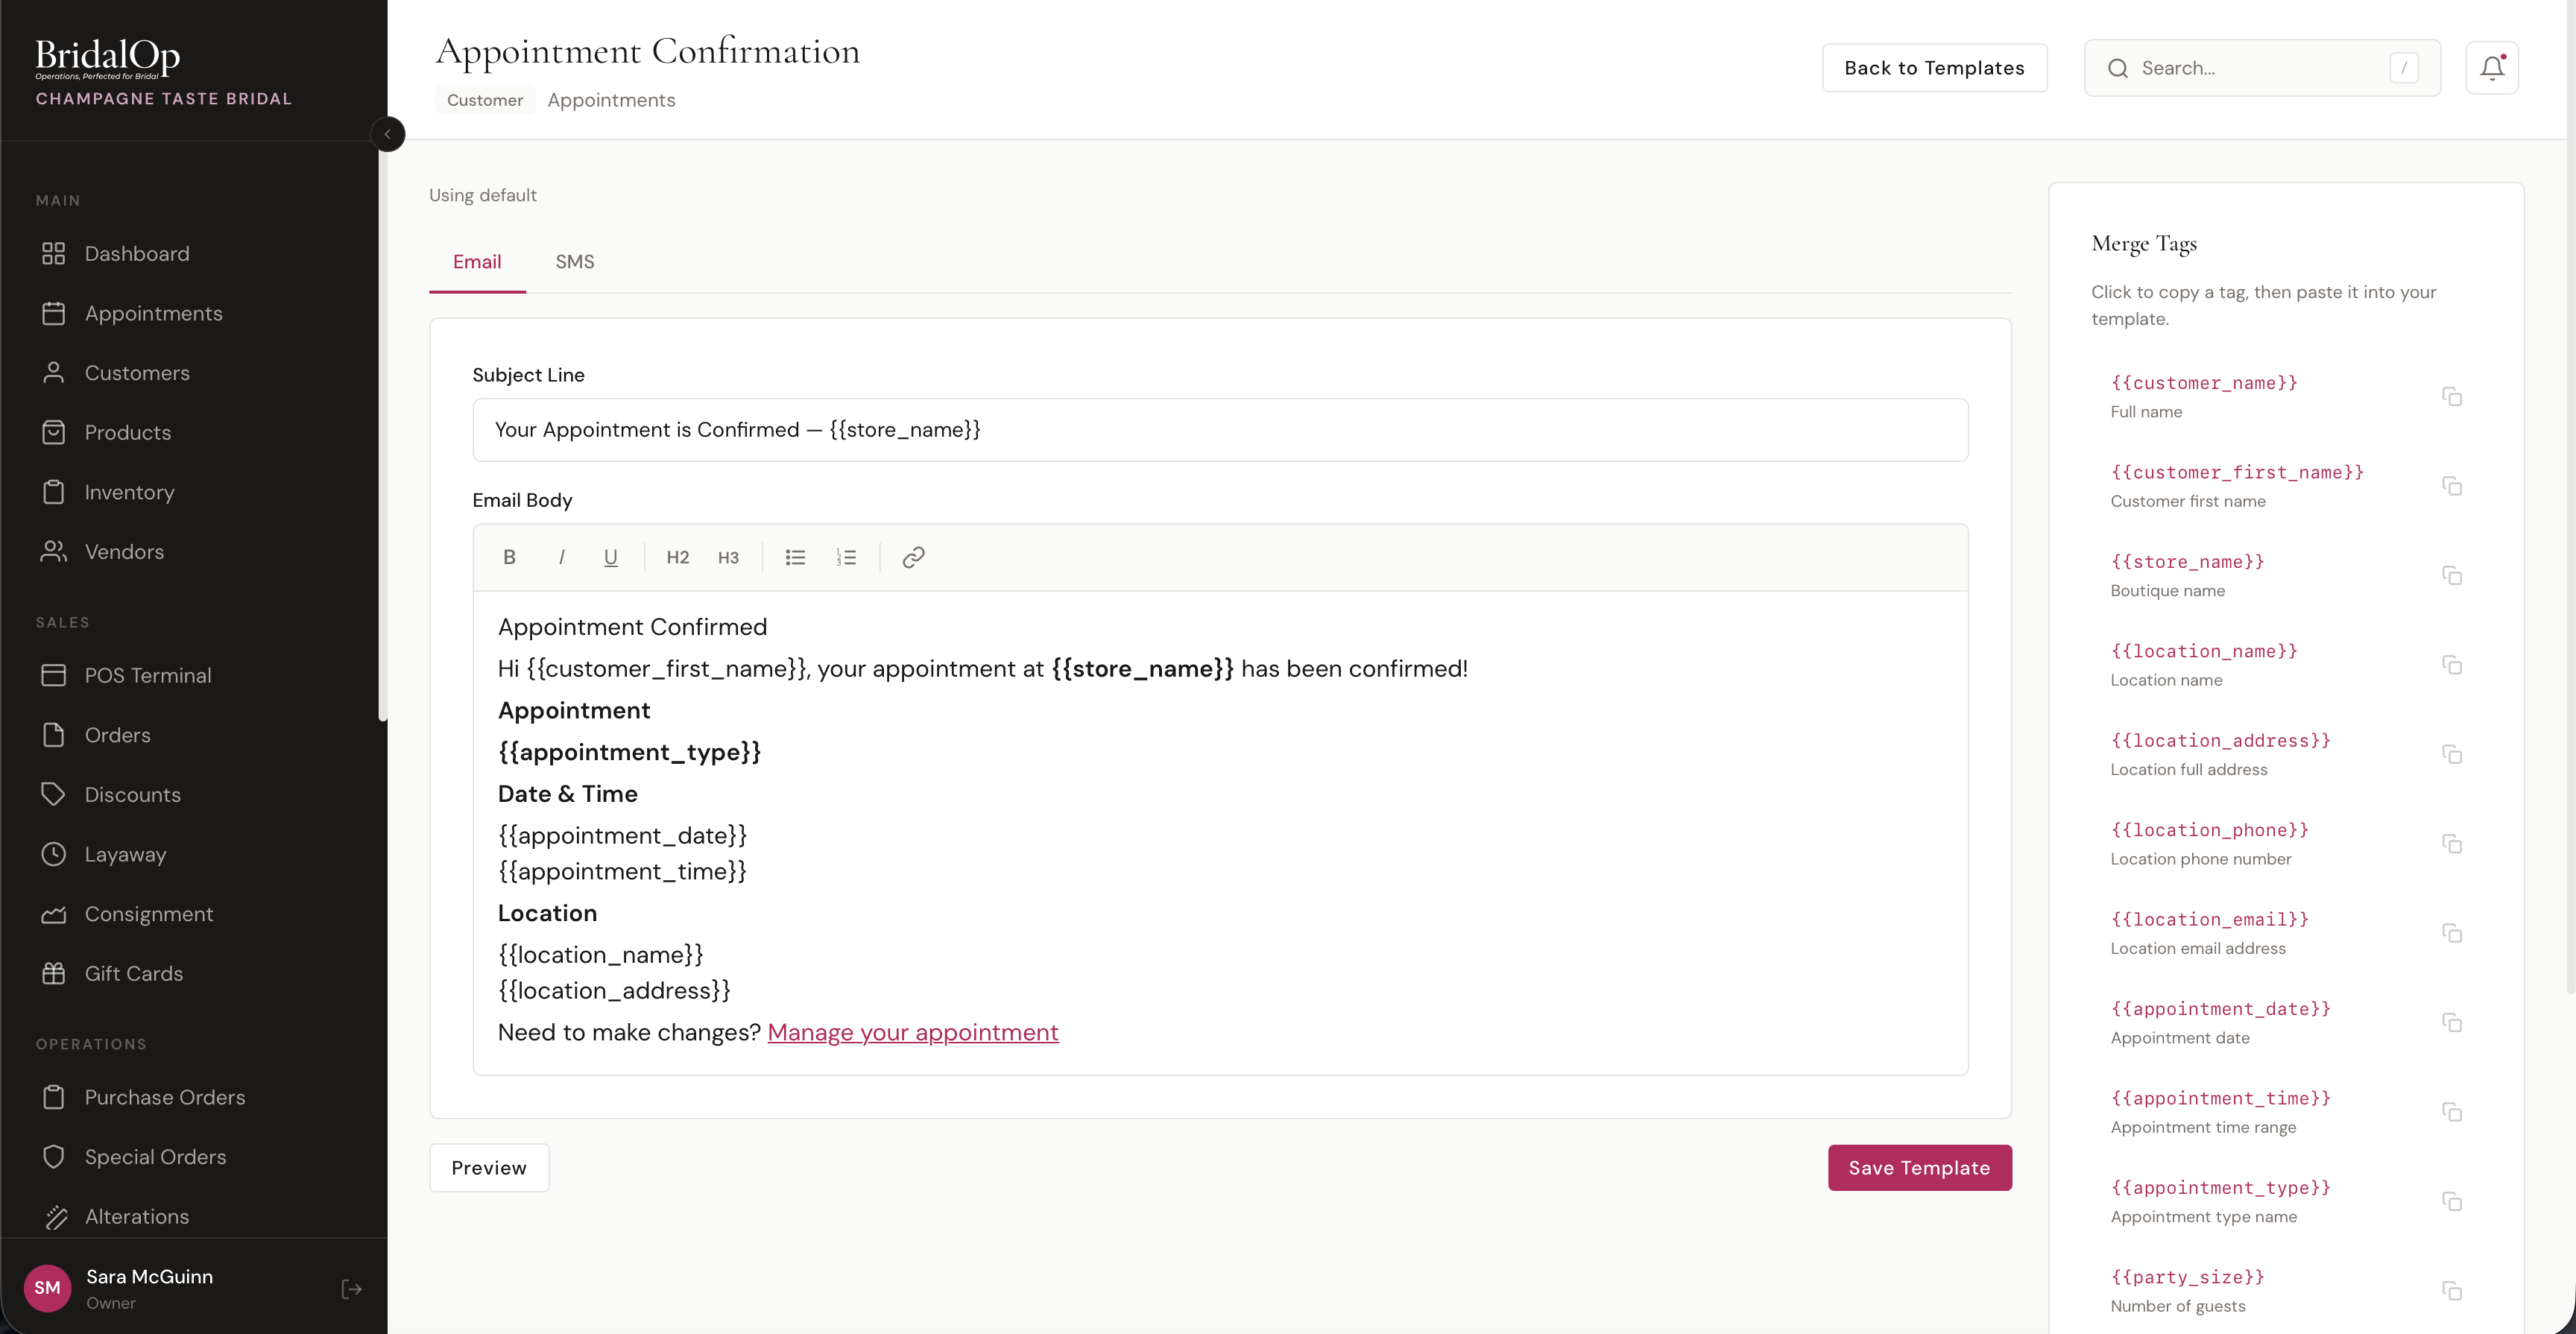Open the Gift Cards section

point(133,973)
